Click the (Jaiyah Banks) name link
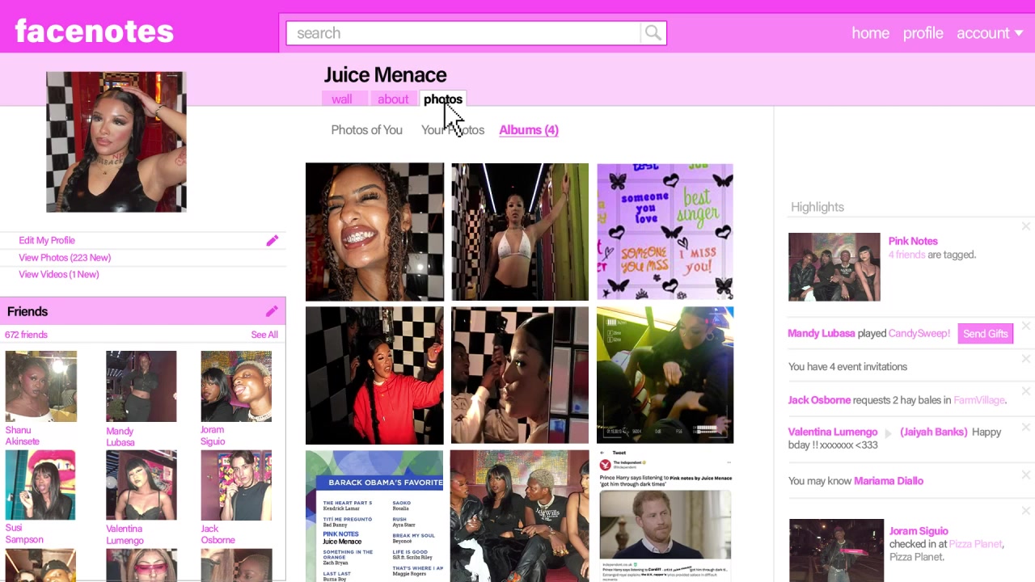Viewport: 1035px width, 582px height. tap(934, 432)
